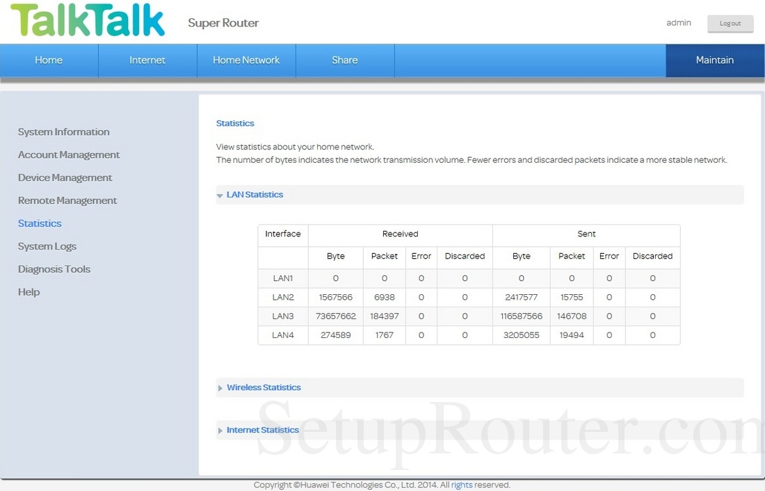The width and height of the screenshot is (765, 491).
Task: Collapse the LAN Statistics panel
Action: coord(255,195)
